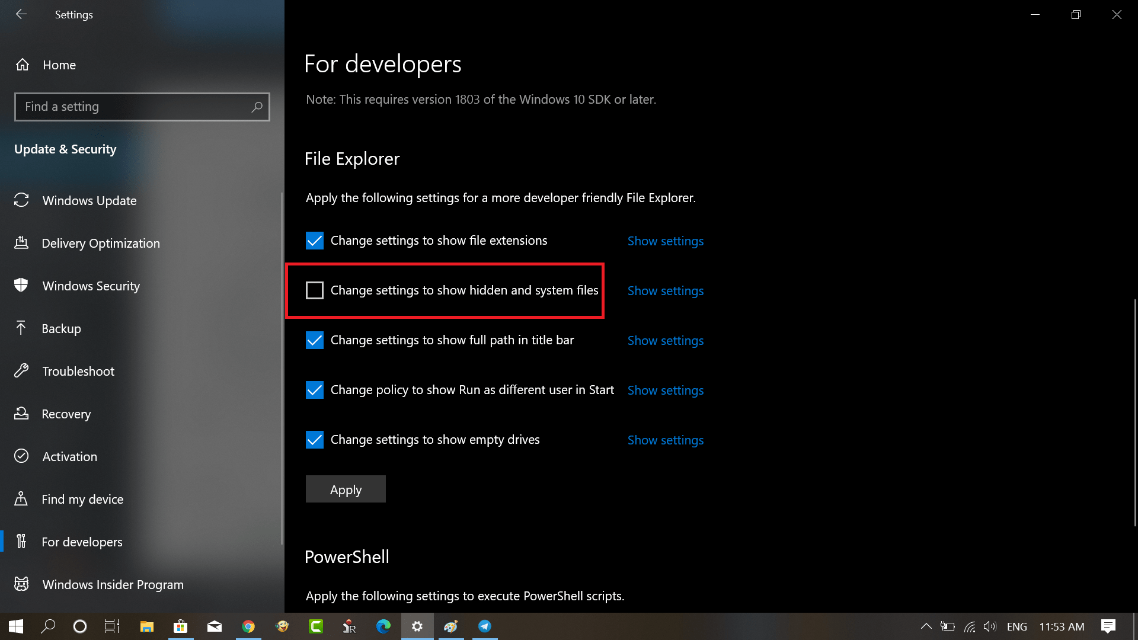Uncheck show empty drives checkbox
This screenshot has height=640, width=1138.
[315, 440]
